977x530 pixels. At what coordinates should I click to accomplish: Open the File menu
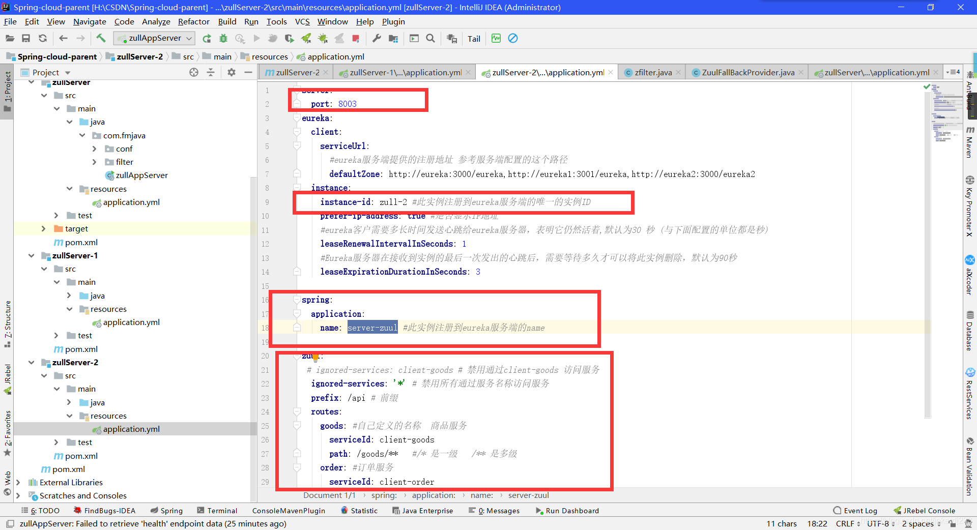click(10, 21)
